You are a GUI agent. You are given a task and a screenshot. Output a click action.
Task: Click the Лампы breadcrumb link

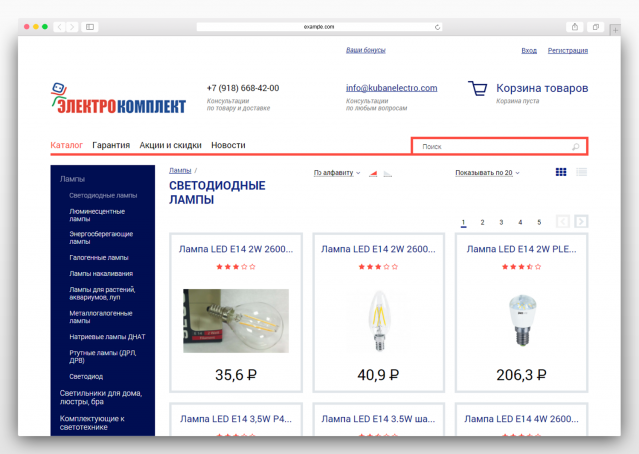coord(180,171)
